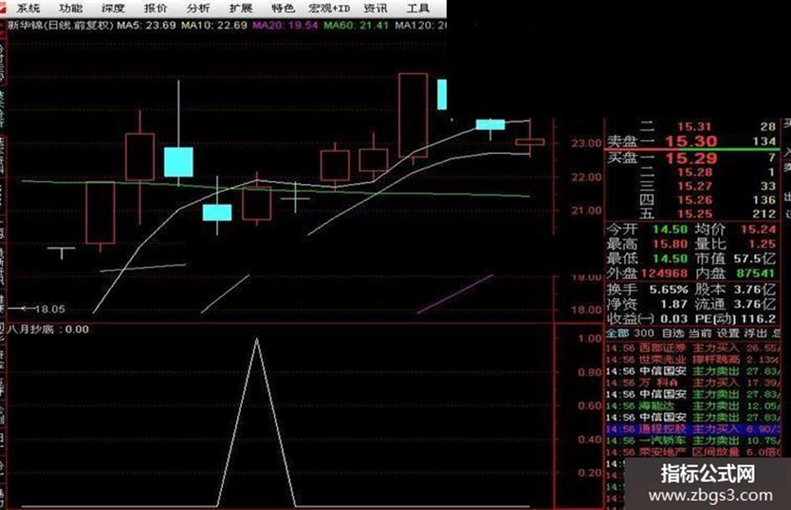
Task: Click the 最高 value 15.80
Action: coord(670,244)
